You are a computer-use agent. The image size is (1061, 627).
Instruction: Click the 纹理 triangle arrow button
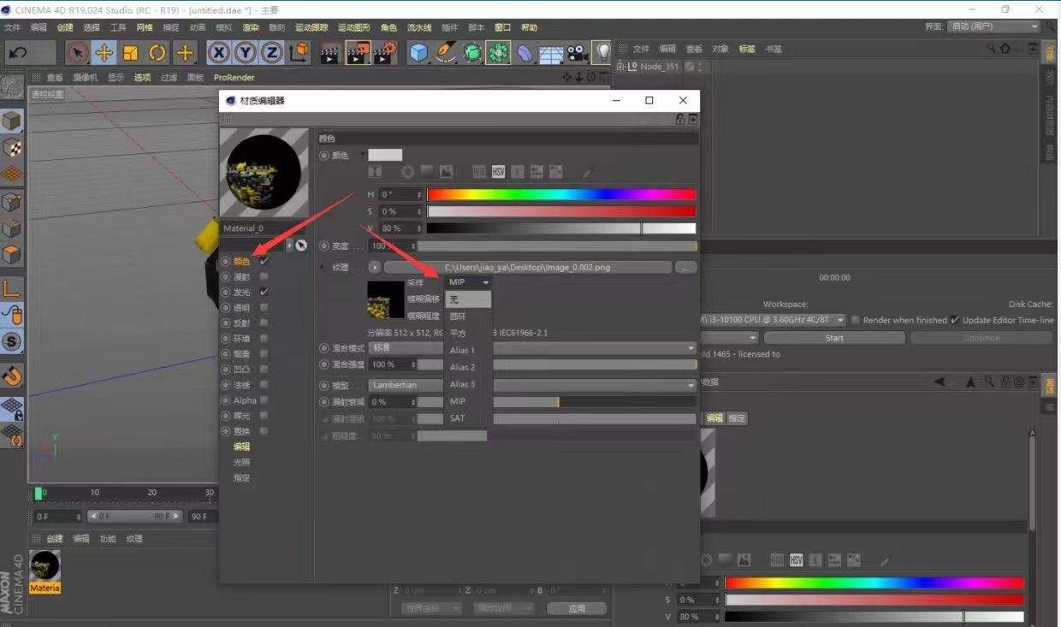376,268
